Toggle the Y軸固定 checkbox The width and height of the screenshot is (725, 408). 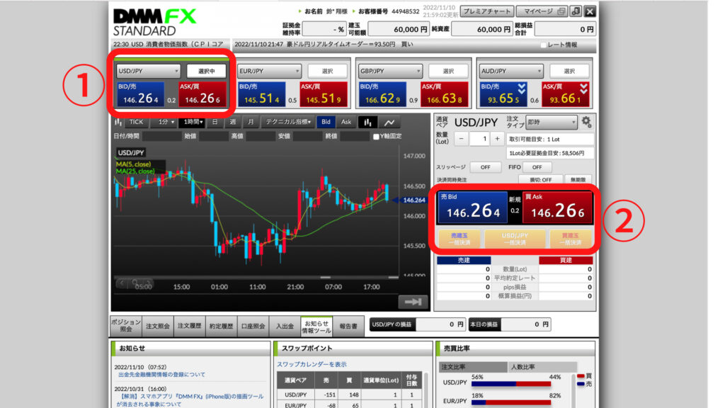pyautogui.click(x=376, y=137)
